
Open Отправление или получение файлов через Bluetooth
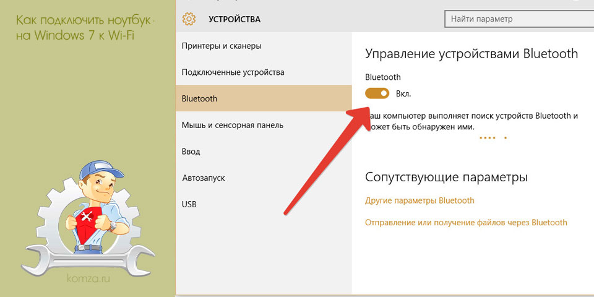click(x=467, y=222)
